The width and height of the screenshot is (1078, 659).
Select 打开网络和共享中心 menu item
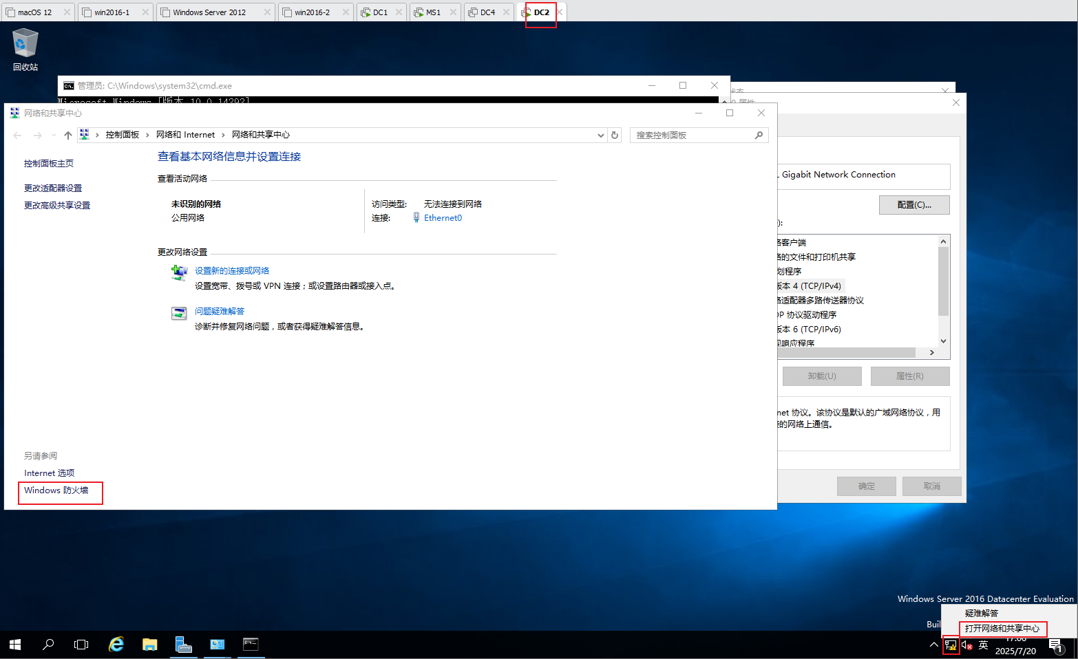click(1002, 629)
